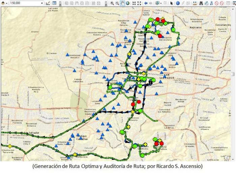
Task: Activate the Identify info tool
Action: tap(178, 3)
